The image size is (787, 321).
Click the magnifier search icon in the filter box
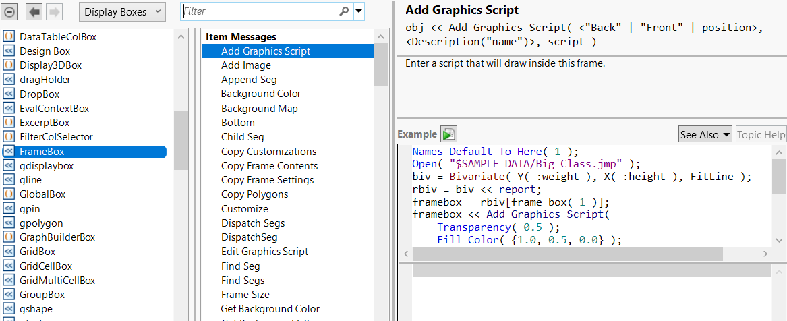[x=344, y=11]
